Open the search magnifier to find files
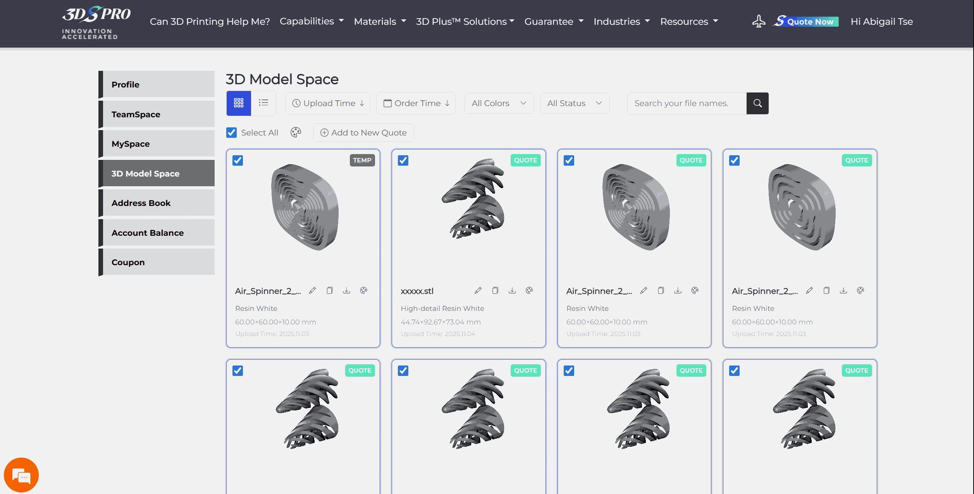Image resolution: width=974 pixels, height=494 pixels. [757, 103]
